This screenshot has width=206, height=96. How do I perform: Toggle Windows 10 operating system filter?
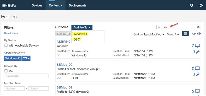point(13,58)
